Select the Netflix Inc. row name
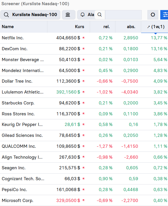 (x=13, y=38)
